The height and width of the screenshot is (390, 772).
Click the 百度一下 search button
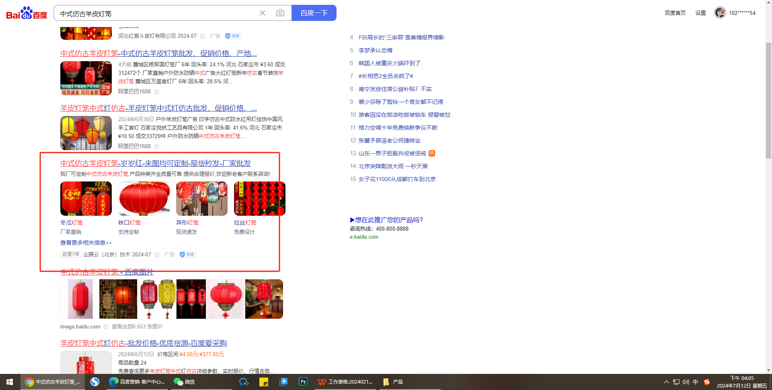[314, 13]
